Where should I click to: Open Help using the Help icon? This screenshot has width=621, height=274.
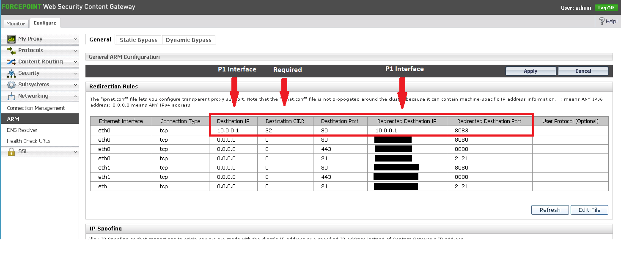pos(602,20)
